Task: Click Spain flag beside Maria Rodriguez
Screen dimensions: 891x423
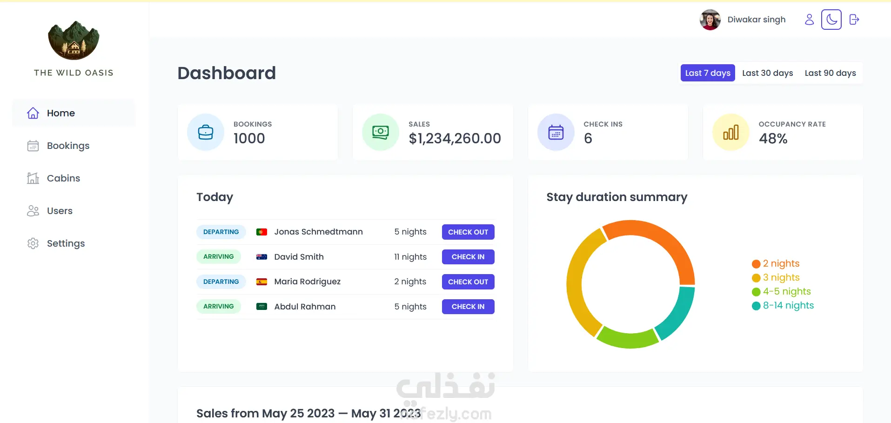Action: tap(262, 282)
